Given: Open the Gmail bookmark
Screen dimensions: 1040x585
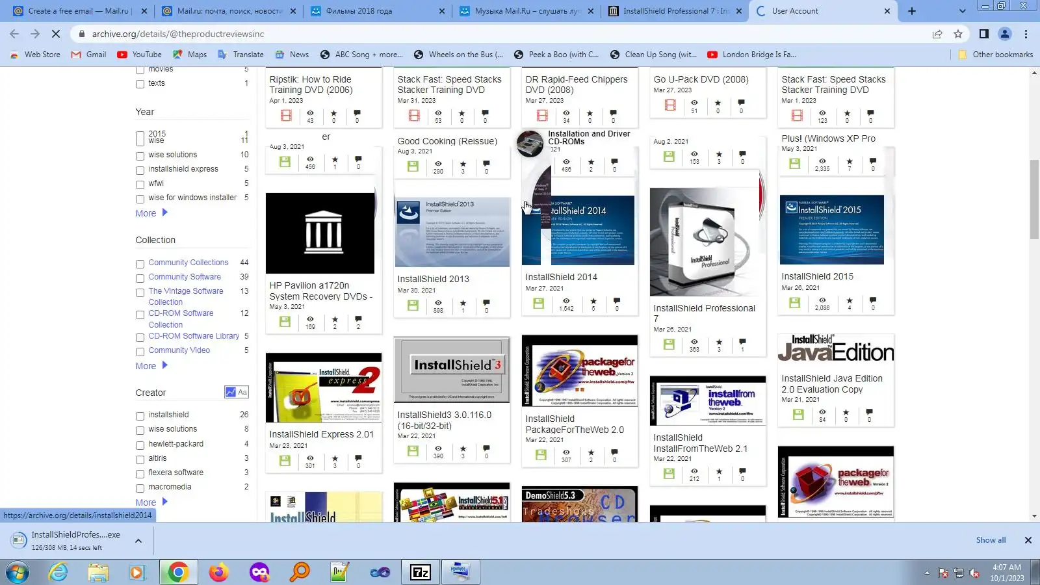Looking at the screenshot, I should point(89,55).
